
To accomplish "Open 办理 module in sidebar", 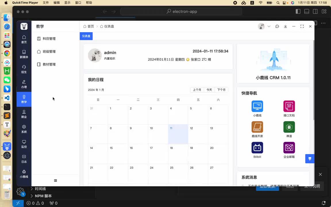I will (24, 84).
